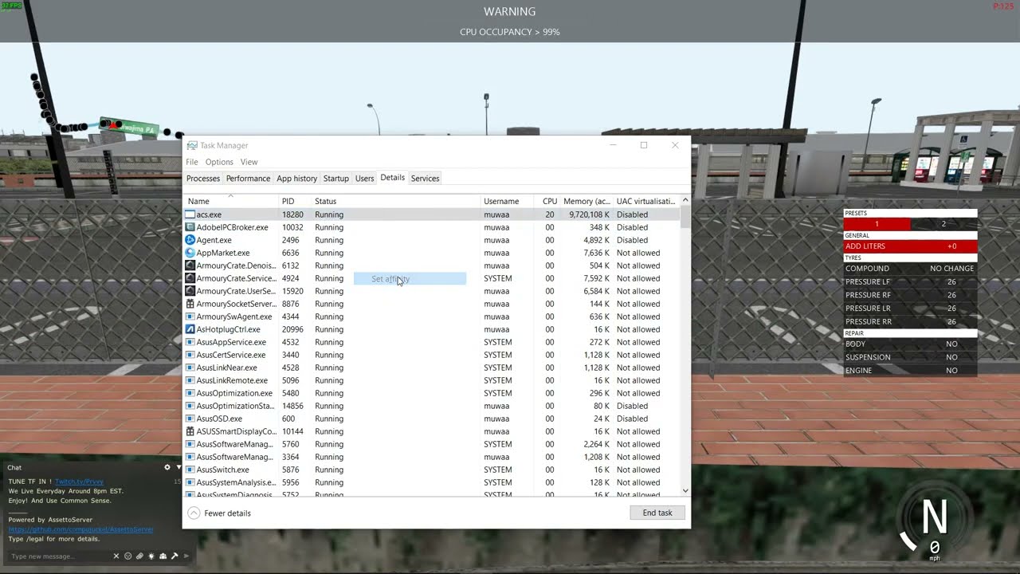This screenshot has width=1020, height=574.
Task: Click the AsusCertService.exe process icon
Action: pos(190,355)
